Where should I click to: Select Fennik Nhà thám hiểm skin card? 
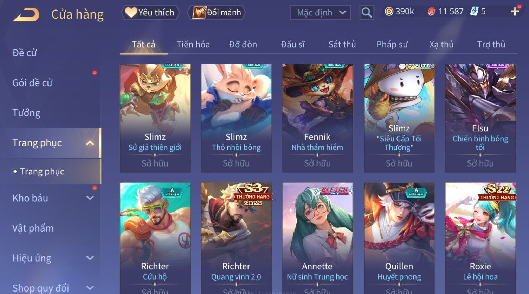317,118
